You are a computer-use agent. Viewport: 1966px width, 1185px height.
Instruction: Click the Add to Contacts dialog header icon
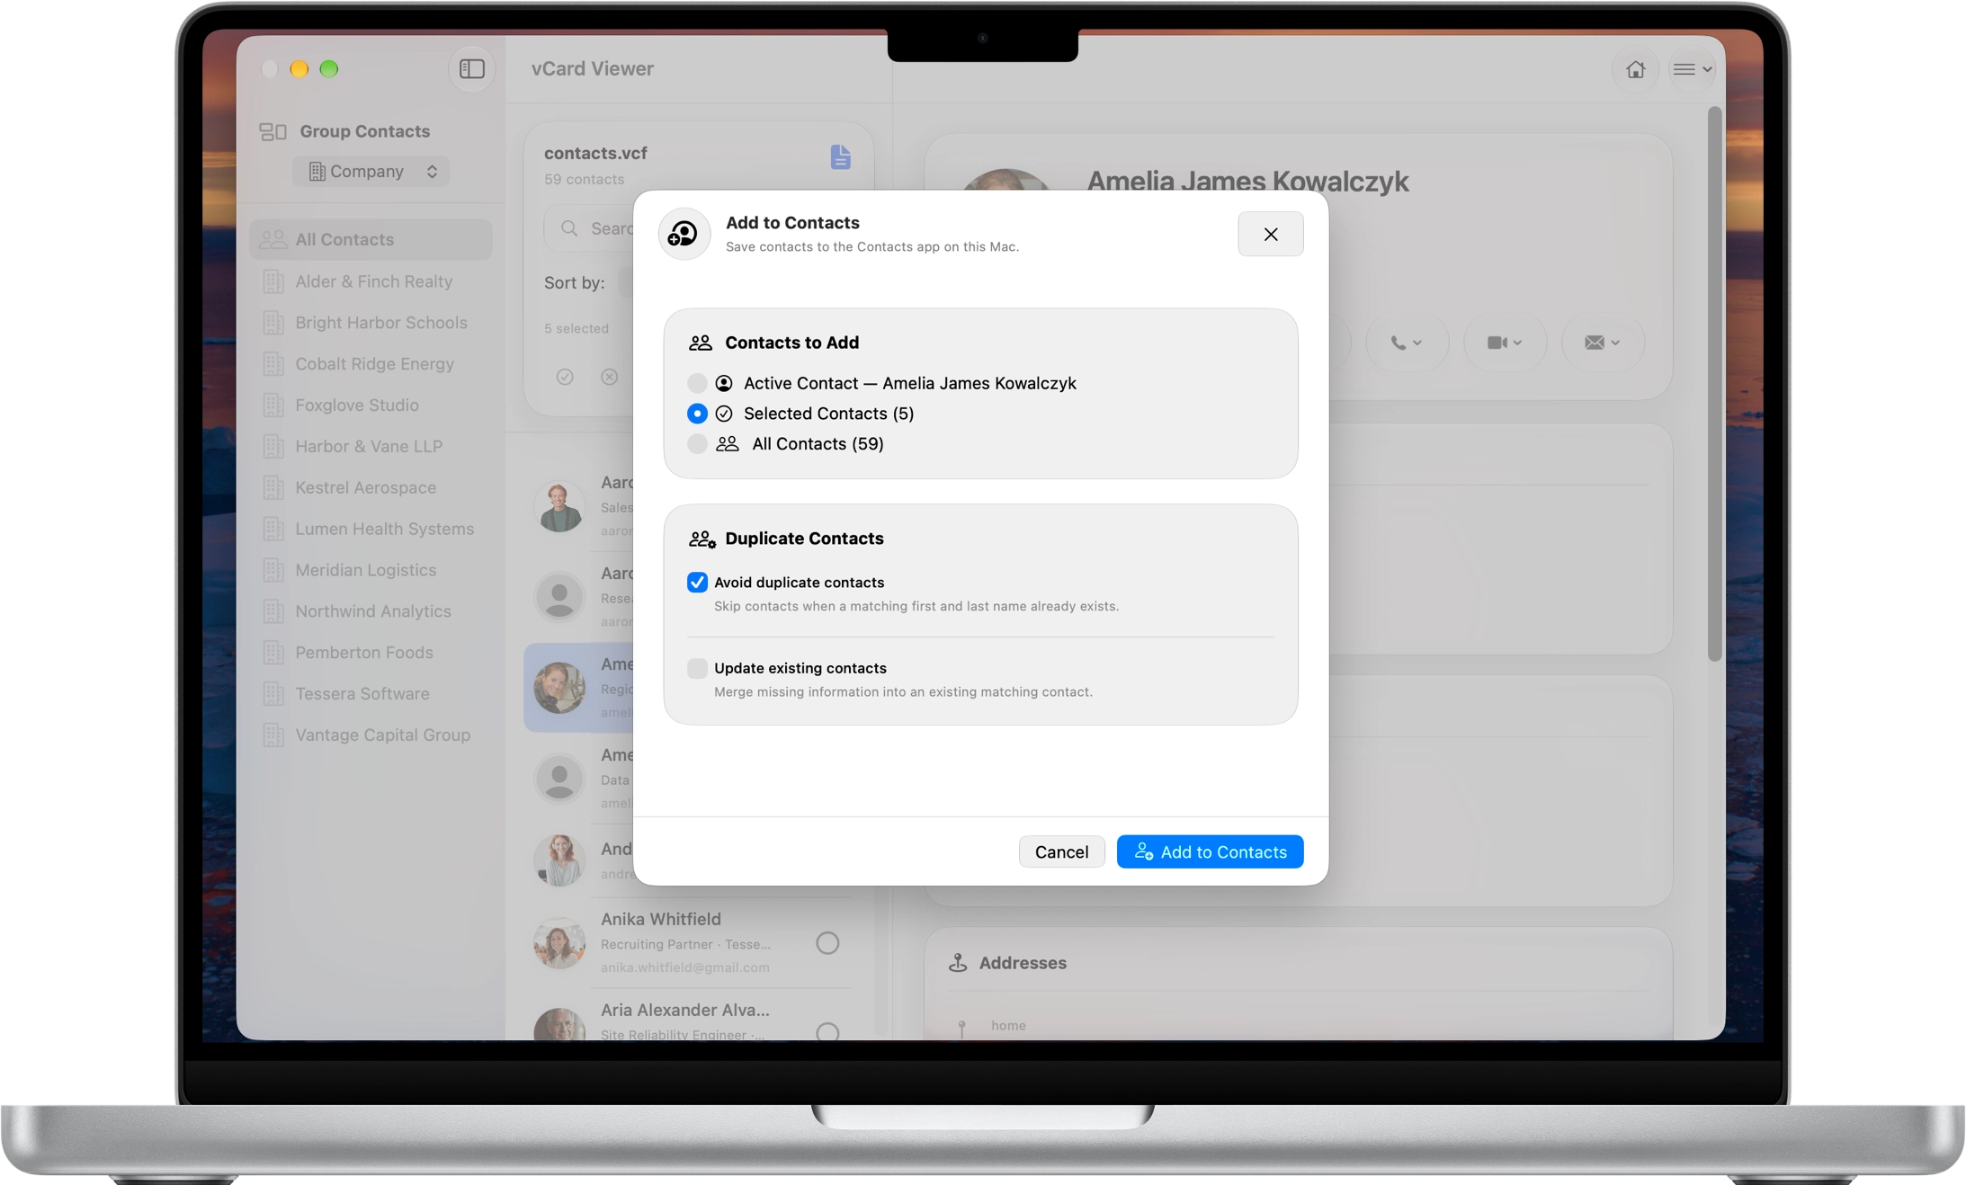click(x=684, y=234)
